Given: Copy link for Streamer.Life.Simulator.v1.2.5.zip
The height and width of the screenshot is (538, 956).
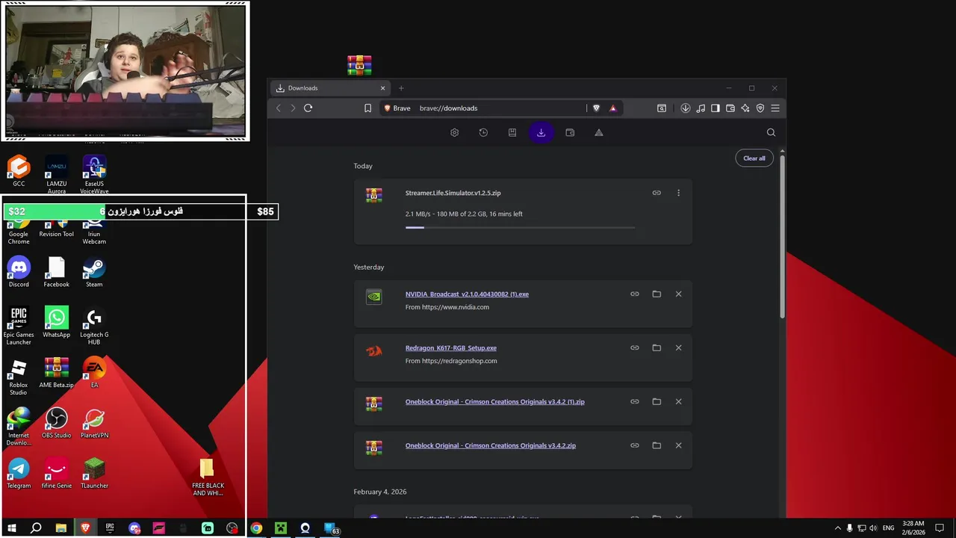Looking at the screenshot, I should [x=657, y=193].
